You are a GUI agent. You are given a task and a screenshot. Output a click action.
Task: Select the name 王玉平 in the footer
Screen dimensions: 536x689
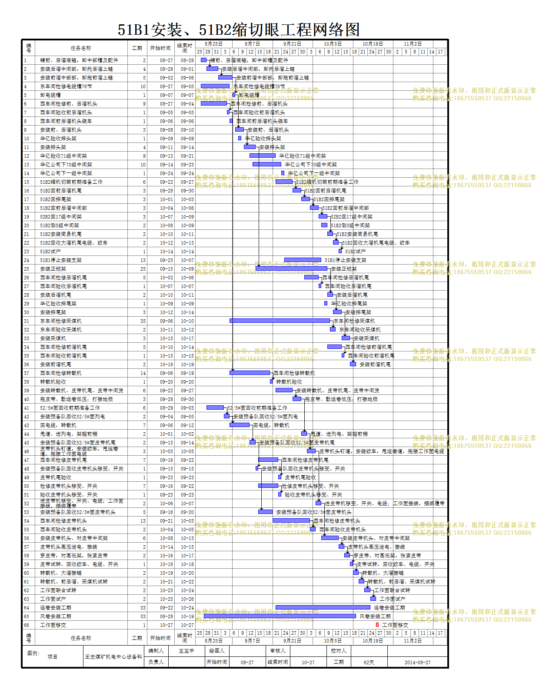click(186, 651)
